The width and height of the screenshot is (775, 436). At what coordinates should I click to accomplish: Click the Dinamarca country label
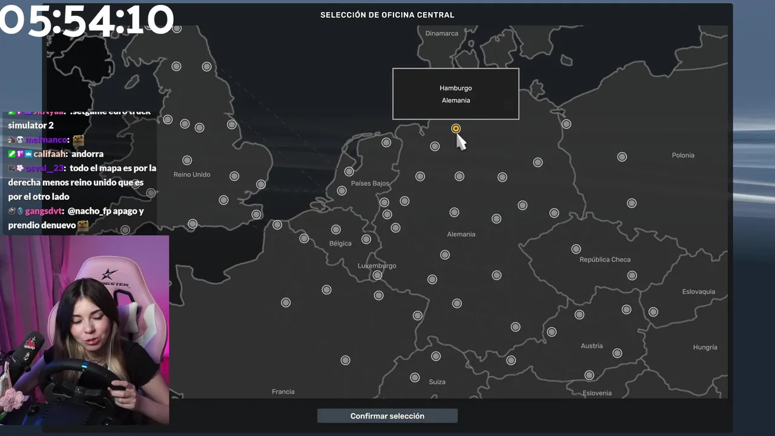pos(442,33)
